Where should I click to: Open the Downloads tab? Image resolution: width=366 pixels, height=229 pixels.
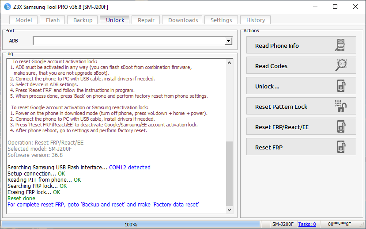183,20
